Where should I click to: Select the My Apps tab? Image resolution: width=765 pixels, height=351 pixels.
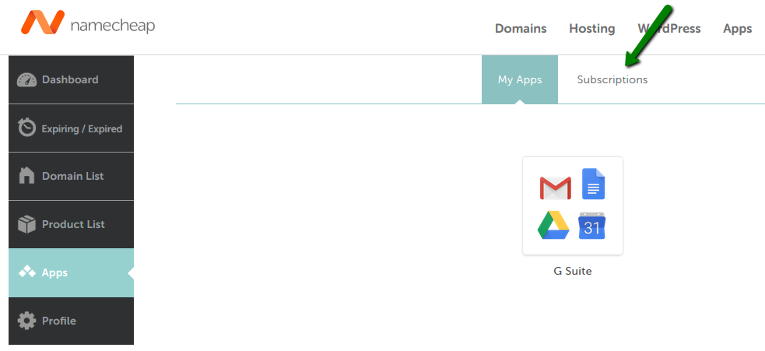[x=520, y=79]
